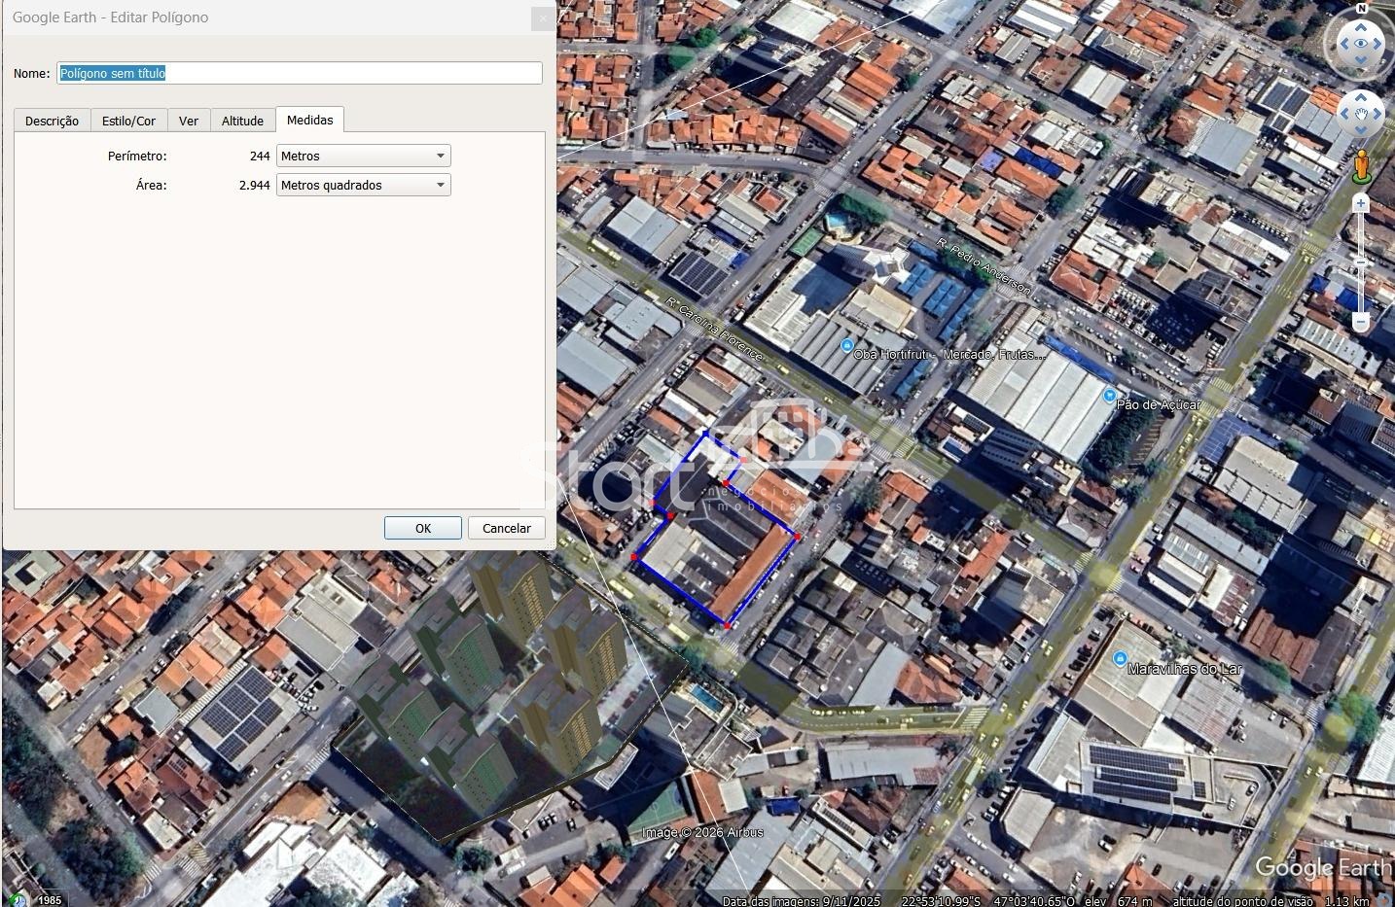Click the zoom slider handle
The width and height of the screenshot is (1395, 907).
click(x=1361, y=262)
